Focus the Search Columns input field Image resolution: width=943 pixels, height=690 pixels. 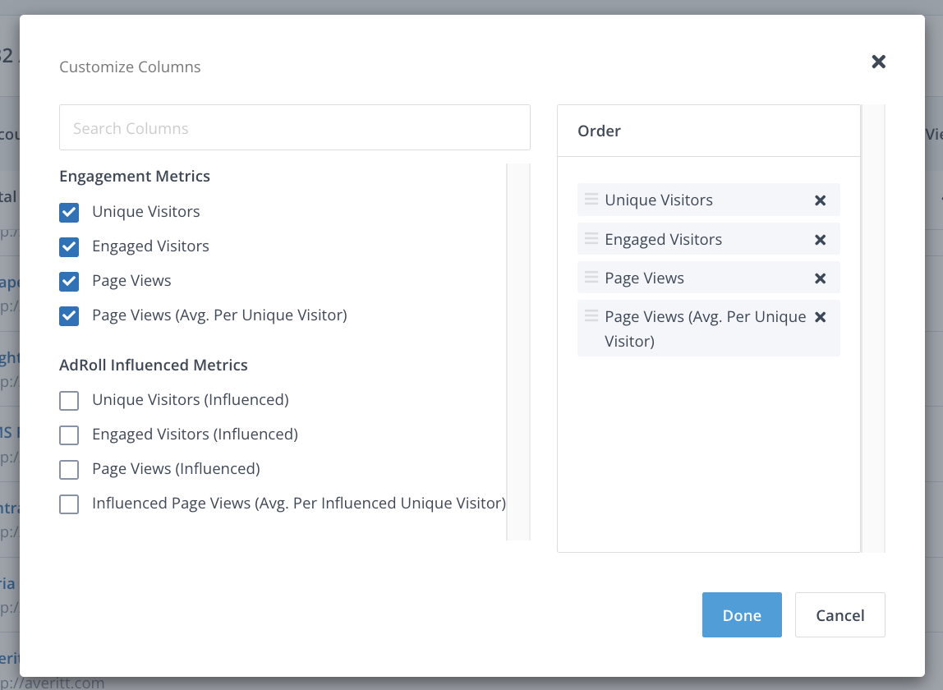(x=294, y=128)
